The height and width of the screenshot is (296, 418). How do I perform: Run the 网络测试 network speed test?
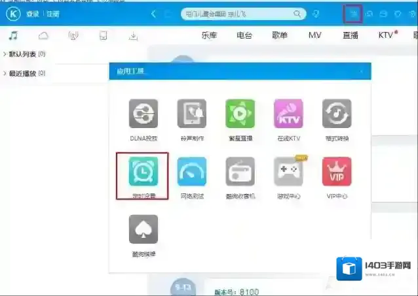(x=191, y=172)
